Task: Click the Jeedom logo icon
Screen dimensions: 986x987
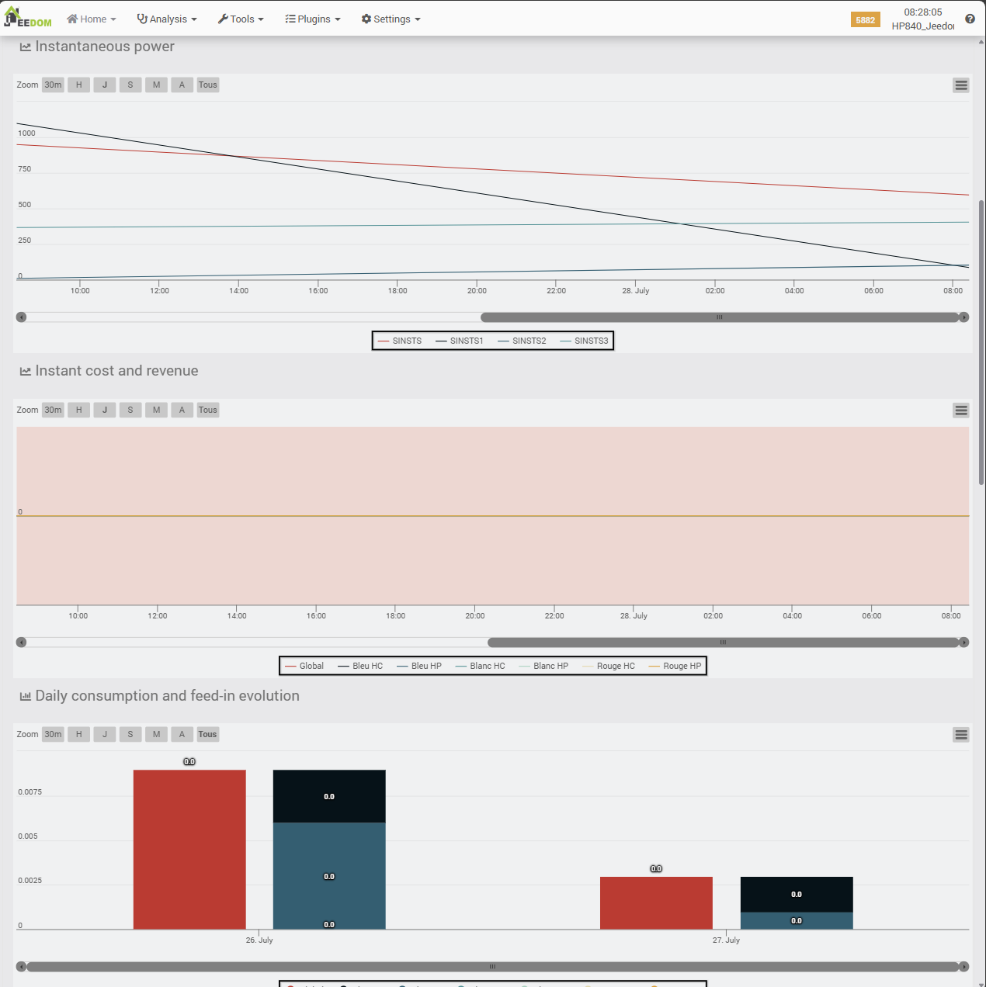Action: click(x=27, y=18)
